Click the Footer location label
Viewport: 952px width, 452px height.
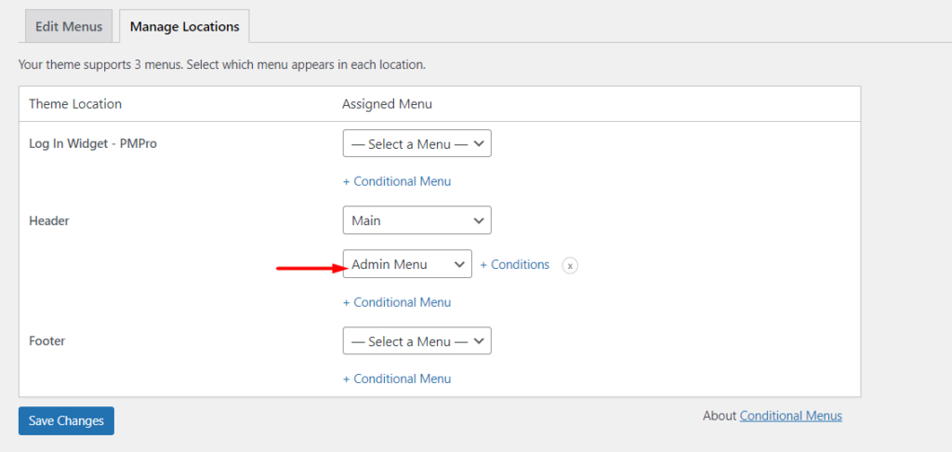click(47, 341)
